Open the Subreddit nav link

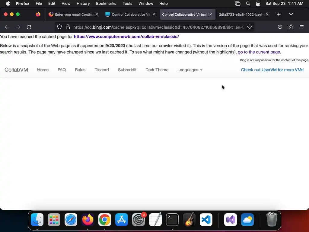click(x=127, y=70)
